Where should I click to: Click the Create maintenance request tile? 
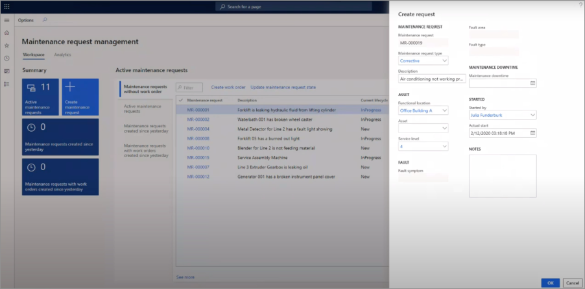click(x=80, y=97)
